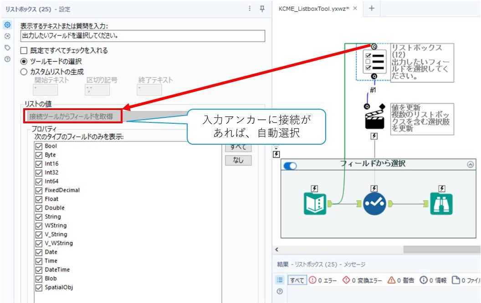Screen dimensions: 481x303
Task: Click the Browse binoculars tool
Action: coord(441,203)
